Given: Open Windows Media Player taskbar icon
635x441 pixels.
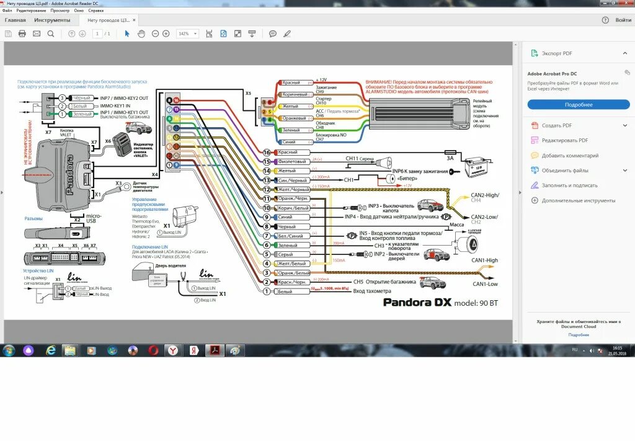Looking at the screenshot, I should click(91, 350).
